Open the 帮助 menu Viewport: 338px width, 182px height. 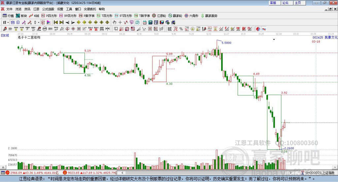(102, 9)
